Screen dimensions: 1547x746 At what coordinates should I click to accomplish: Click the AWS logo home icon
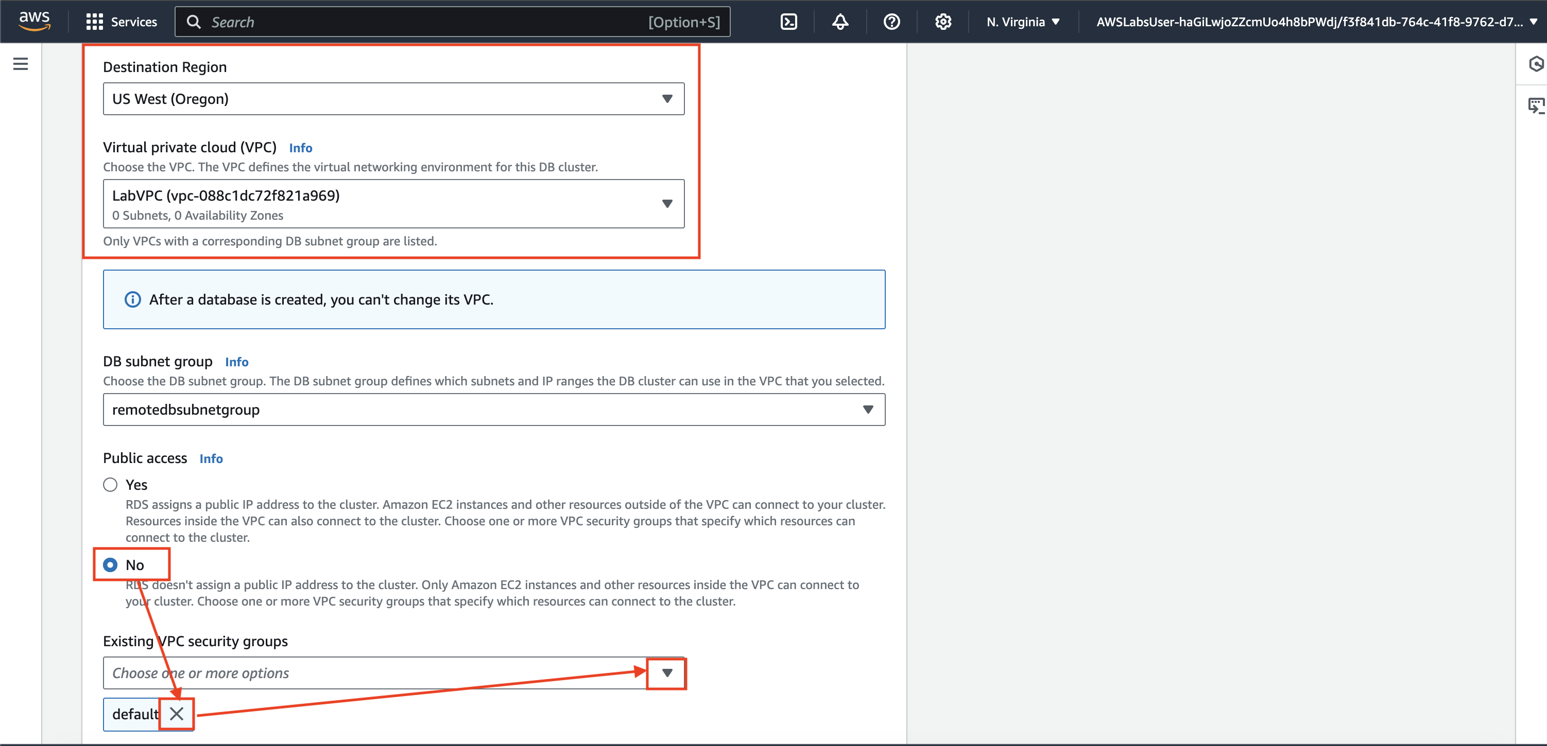(x=34, y=21)
